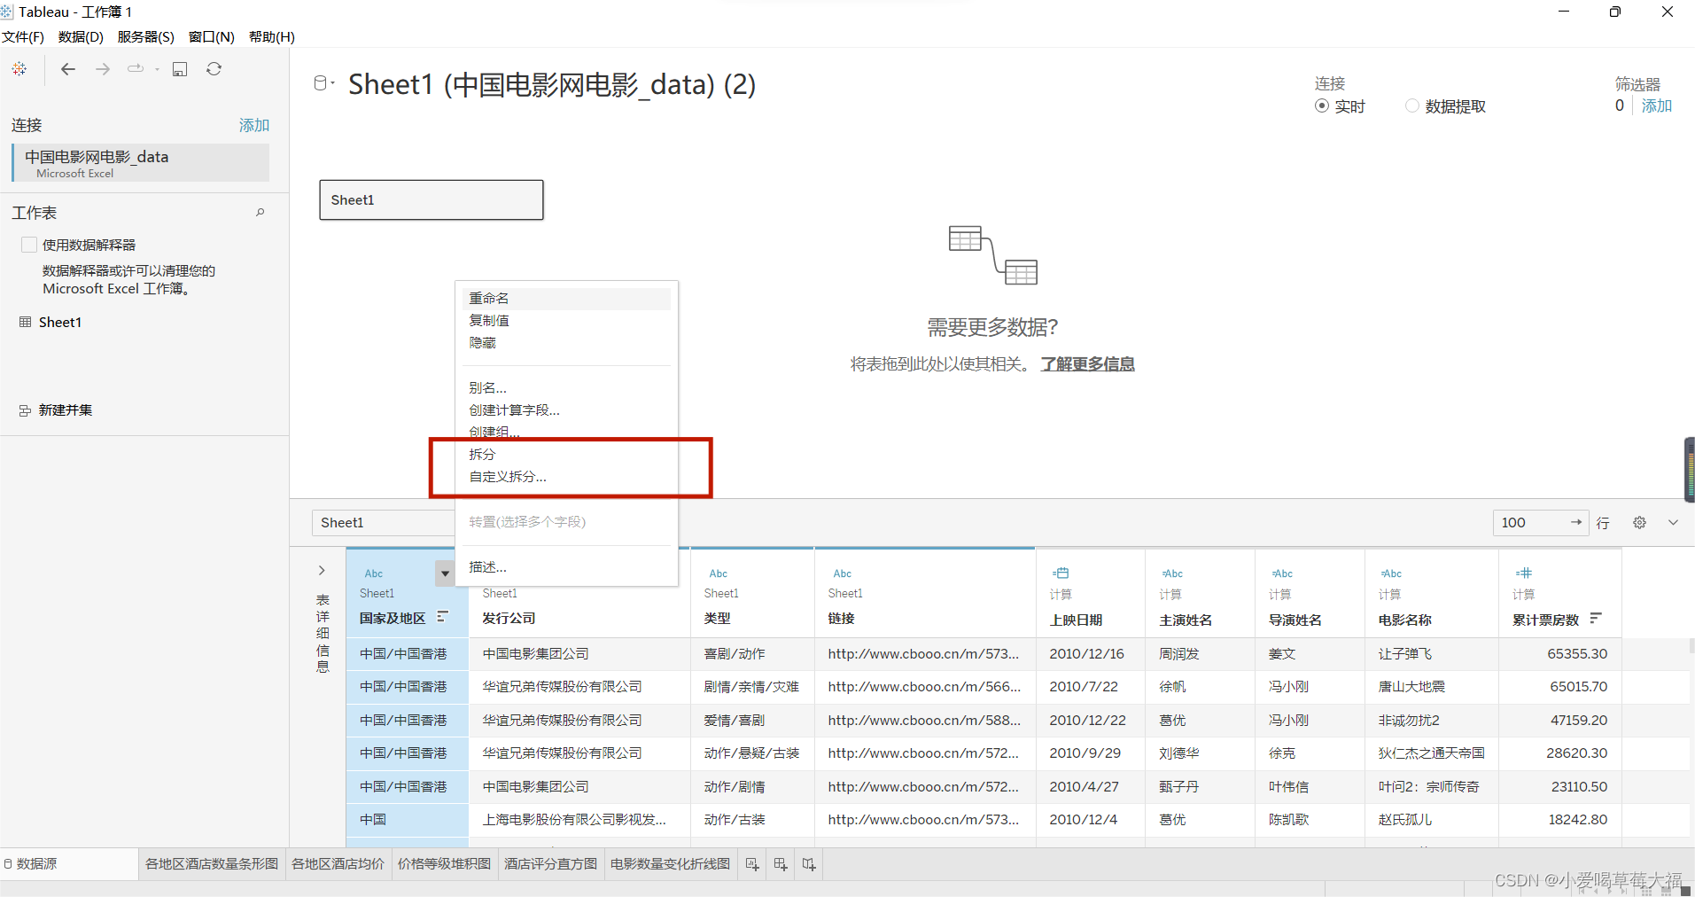
Task: Choose 隐藏 from the context menu
Action: click(x=566, y=343)
